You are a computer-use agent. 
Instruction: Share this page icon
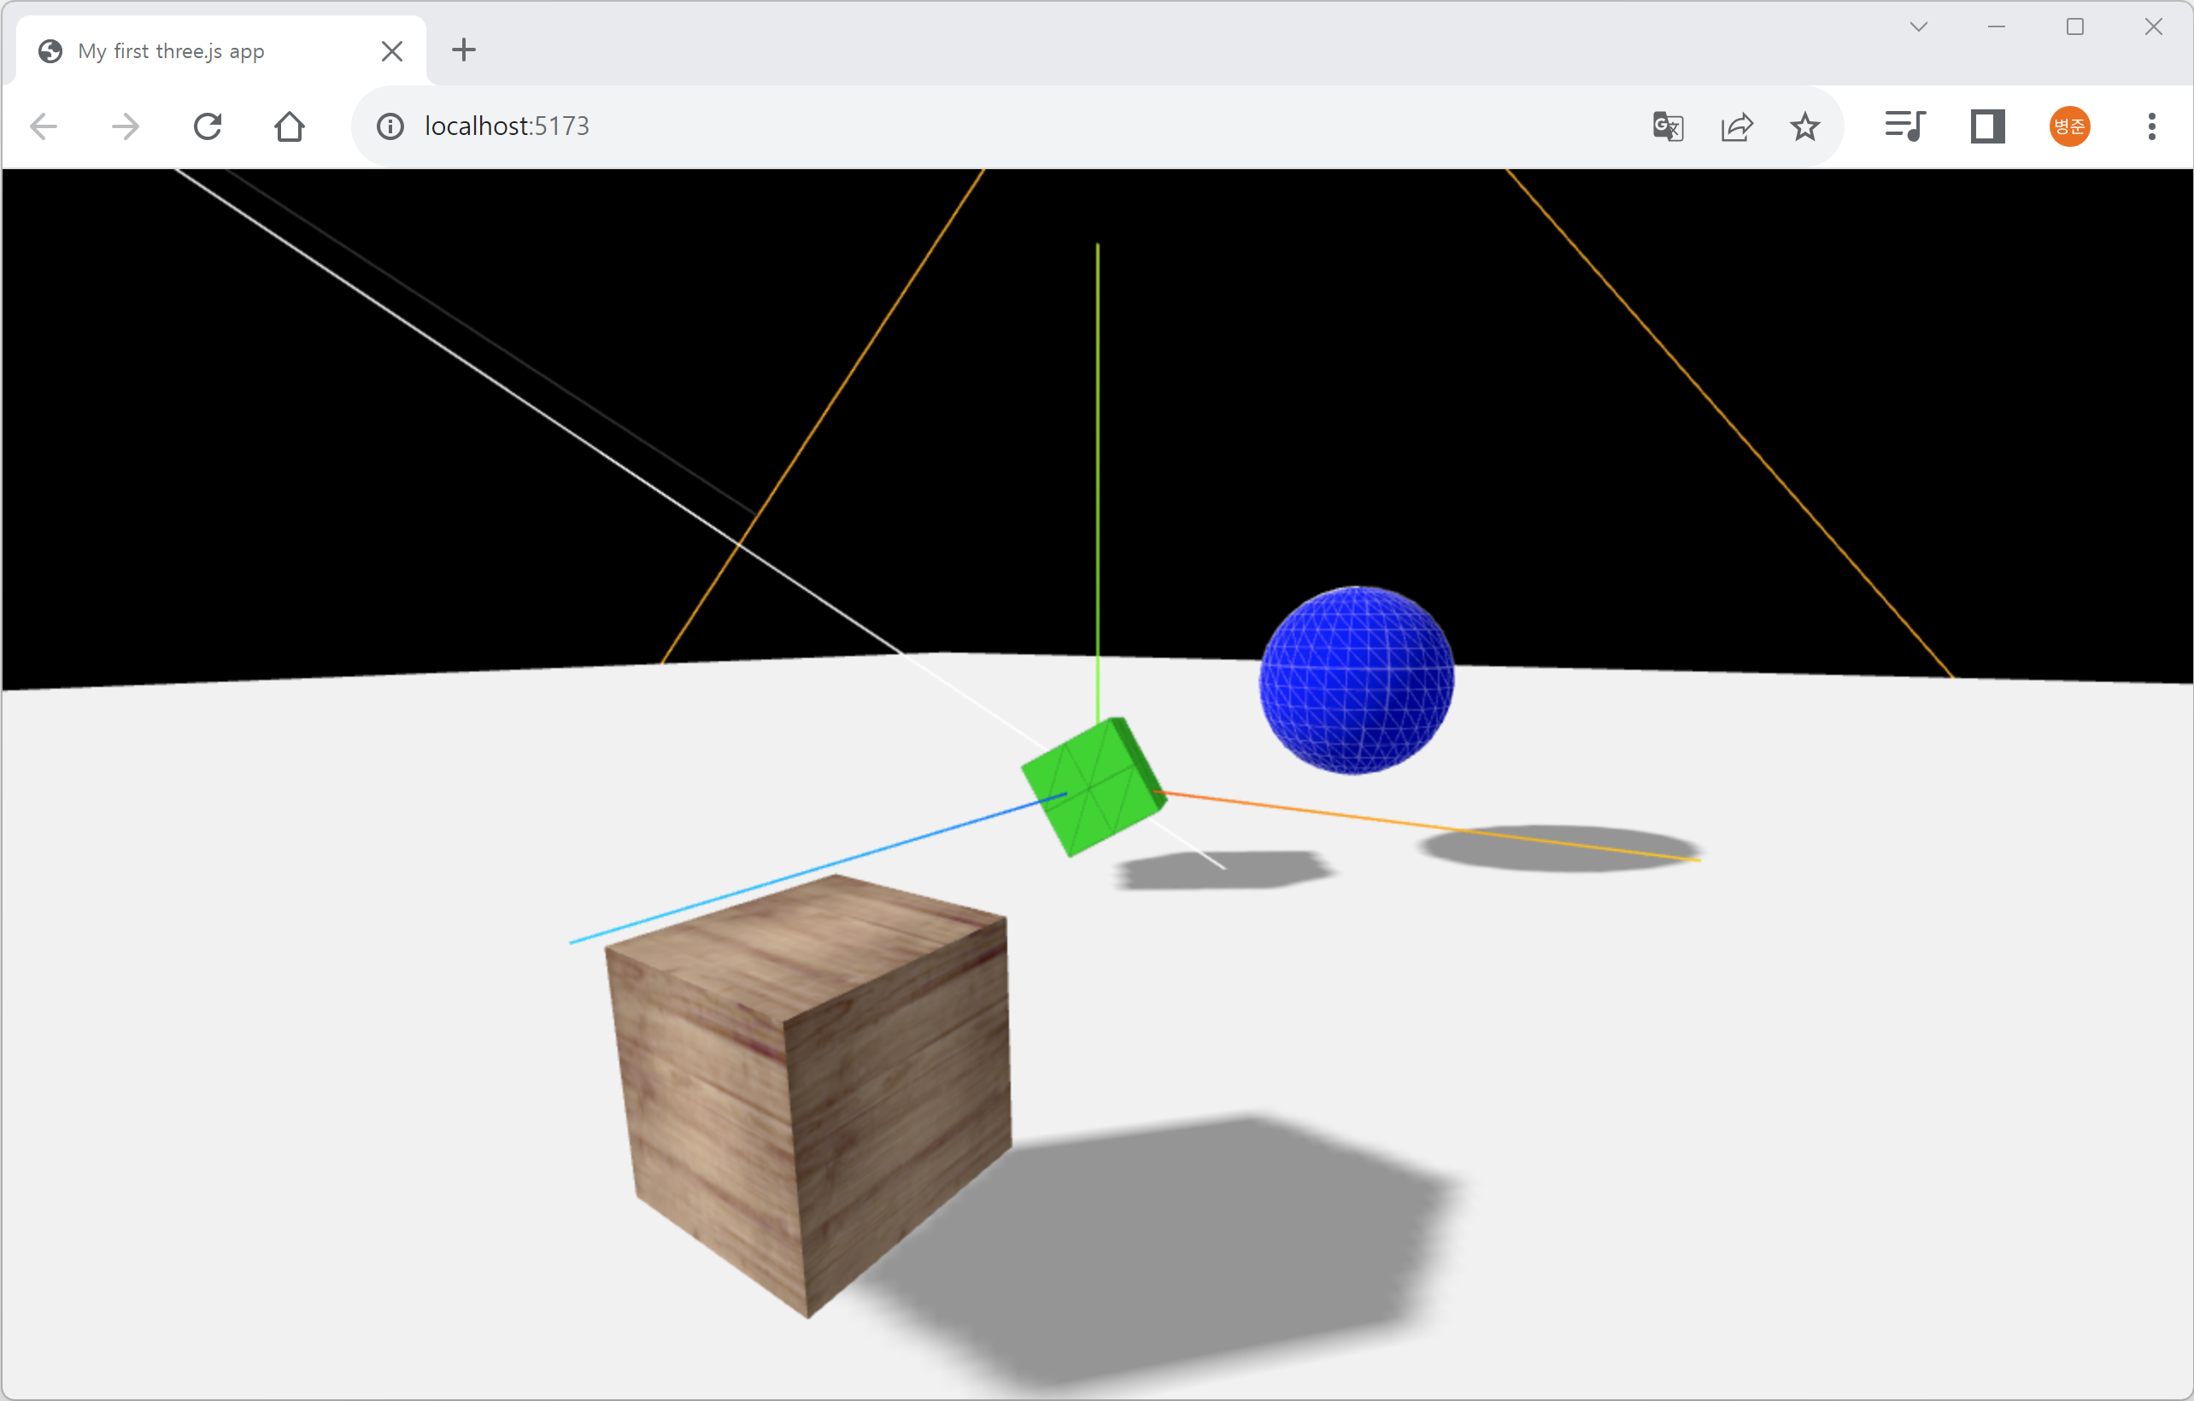(x=1737, y=126)
